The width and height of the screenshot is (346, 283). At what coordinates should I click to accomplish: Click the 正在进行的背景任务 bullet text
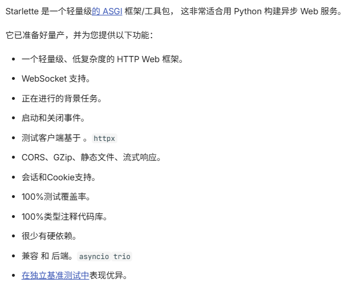pyautogui.click(x=62, y=99)
